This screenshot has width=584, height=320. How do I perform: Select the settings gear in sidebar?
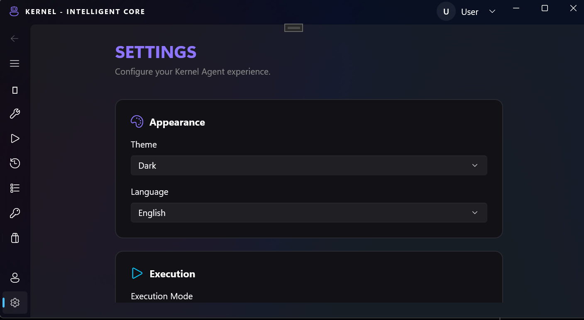(x=15, y=303)
